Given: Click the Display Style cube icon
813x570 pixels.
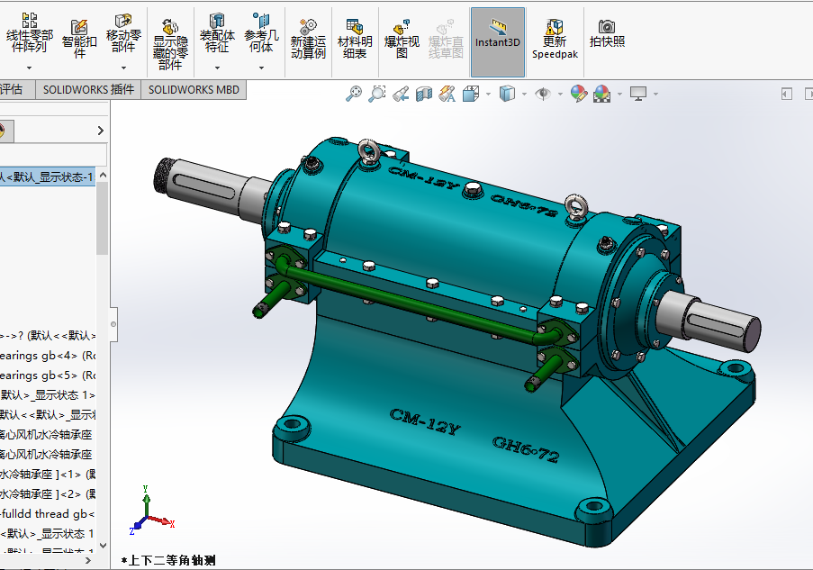Looking at the screenshot, I should [x=507, y=94].
